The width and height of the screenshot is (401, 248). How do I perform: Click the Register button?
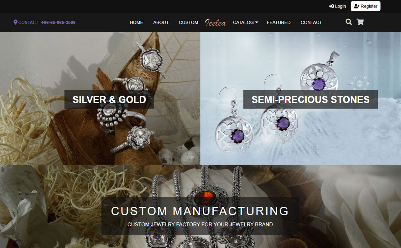(366, 6)
